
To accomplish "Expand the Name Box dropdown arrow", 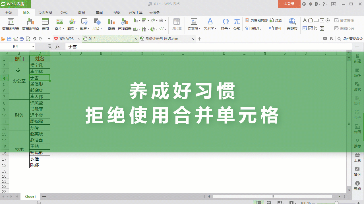I will (x=33, y=47).
